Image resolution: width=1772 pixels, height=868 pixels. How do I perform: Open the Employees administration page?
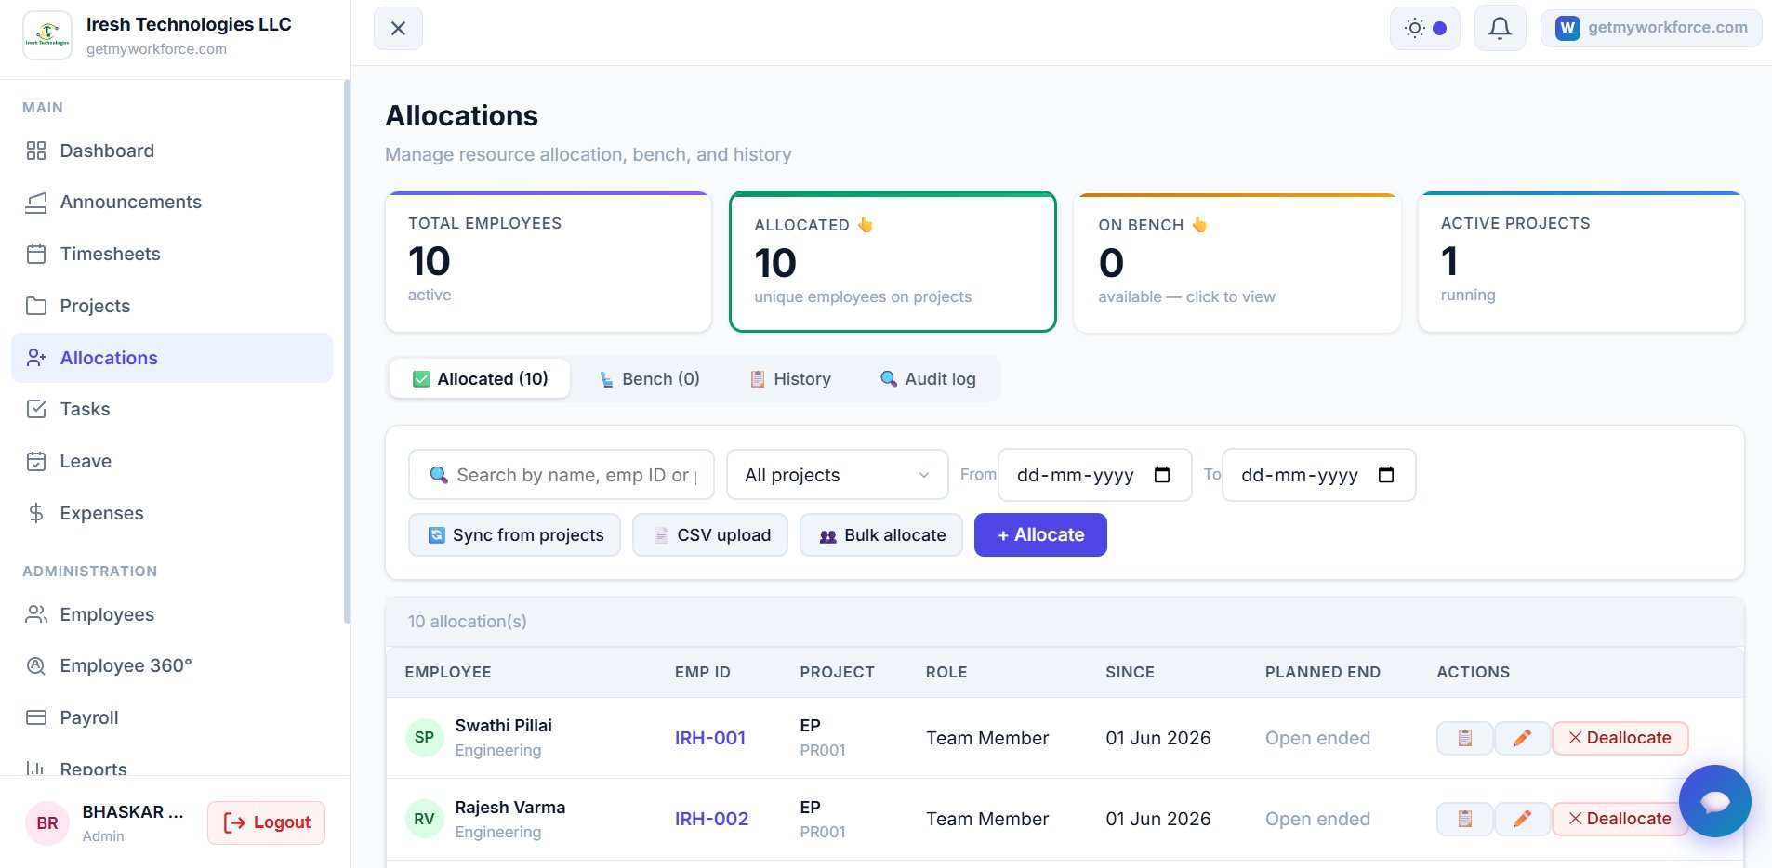point(172,614)
